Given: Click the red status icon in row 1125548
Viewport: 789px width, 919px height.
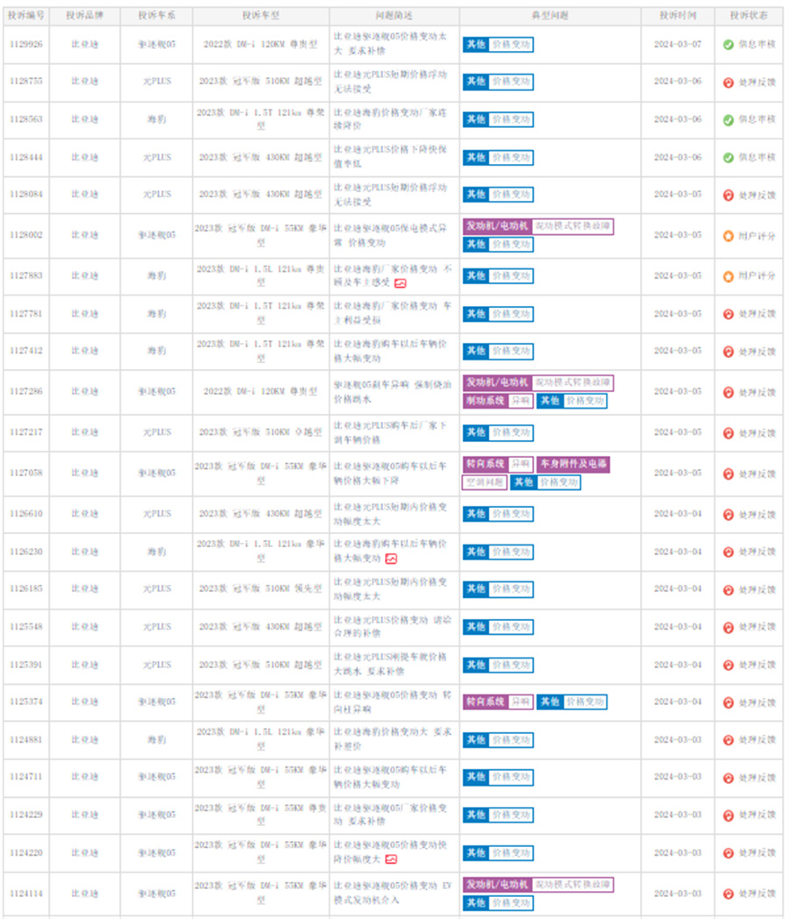Looking at the screenshot, I should click(x=729, y=628).
